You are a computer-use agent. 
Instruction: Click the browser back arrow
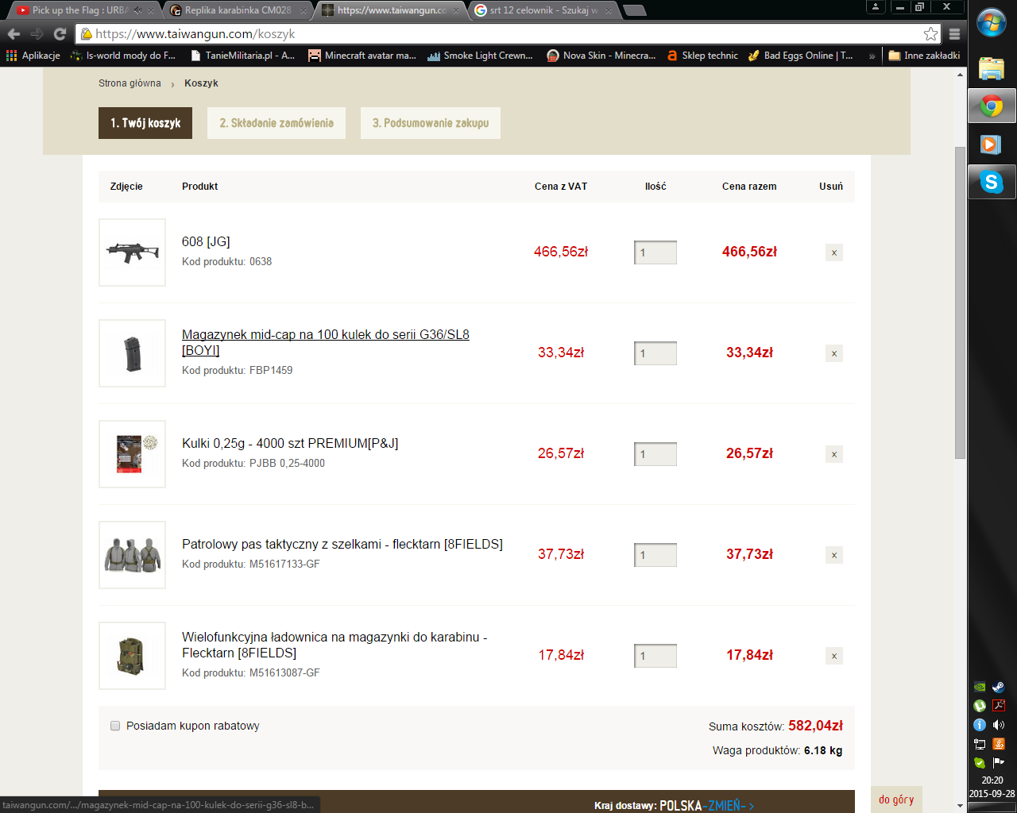click(x=14, y=34)
